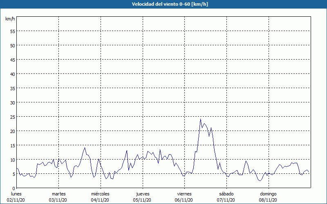Click the '55' y-axis value
This screenshot has width=327, height=204.
13,31
